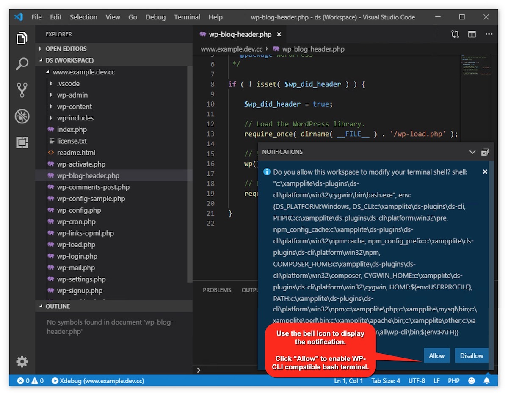
Task: Open wp-config.php in the explorer
Action: (x=79, y=210)
